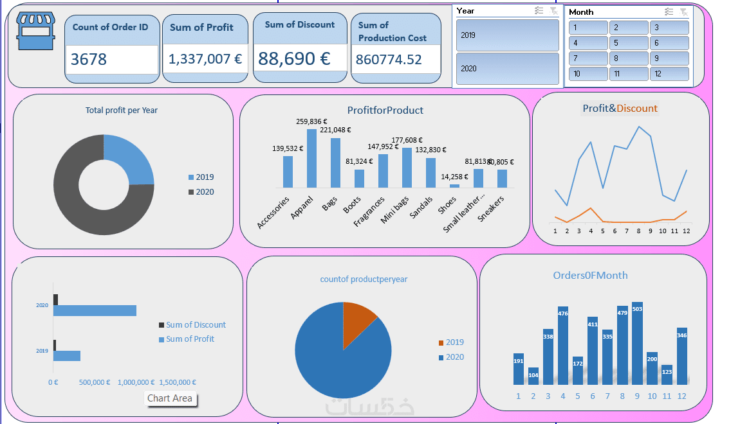
Task: Select month 5 in the Month slicer
Action: pyautogui.click(x=629, y=43)
